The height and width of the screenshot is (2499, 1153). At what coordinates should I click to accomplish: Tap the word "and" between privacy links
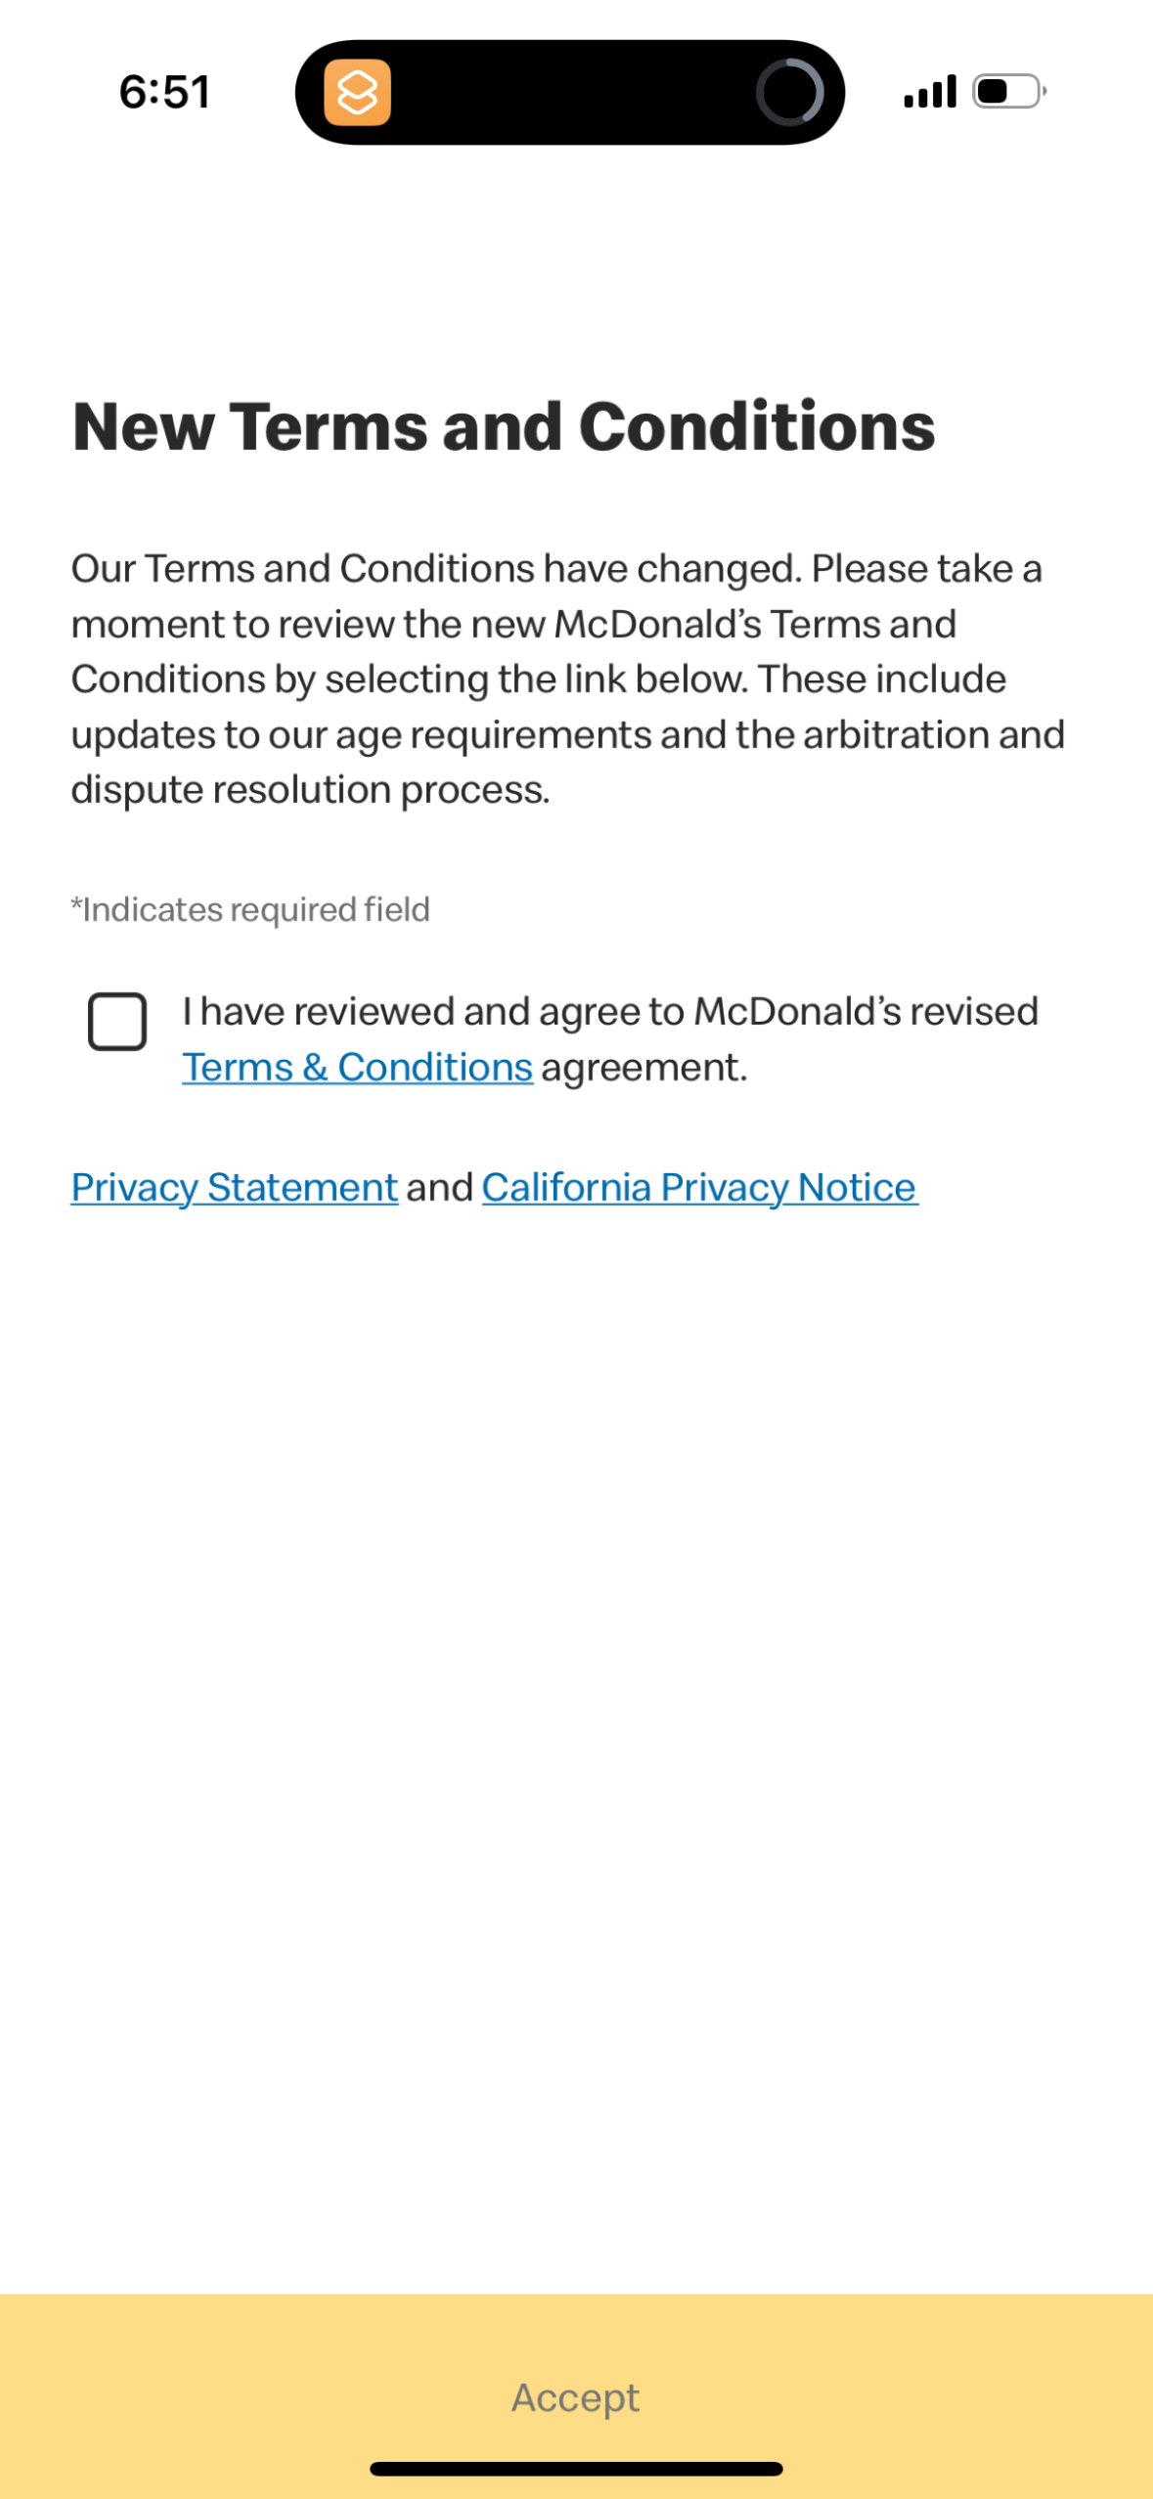tap(440, 1188)
